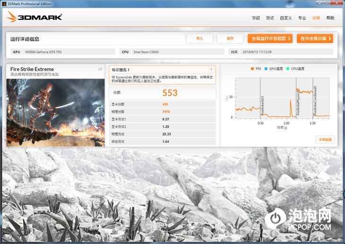Click the 物理测试 value 25.33
This screenshot has height=244, width=345.
coord(166,134)
